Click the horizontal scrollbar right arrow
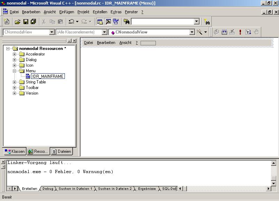Screen dimensions: 279x201 (269, 188)
